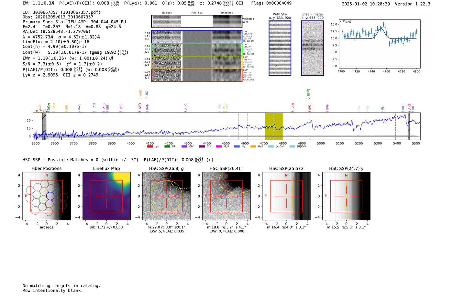Click the 'EWr: 5, PLAE: 0.035' caption

pyautogui.click(x=167, y=231)
